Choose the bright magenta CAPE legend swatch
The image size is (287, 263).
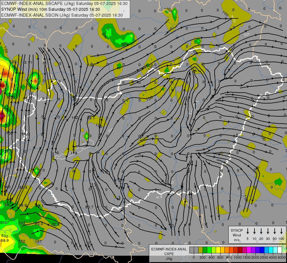249,250
